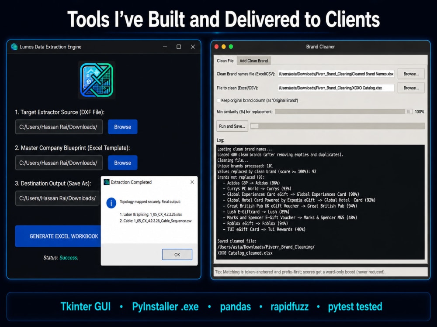Image resolution: width=437 pixels, height=327 pixels.
Task: Click '1. Labor & Splicing' output line
Action: [x=151, y=215]
